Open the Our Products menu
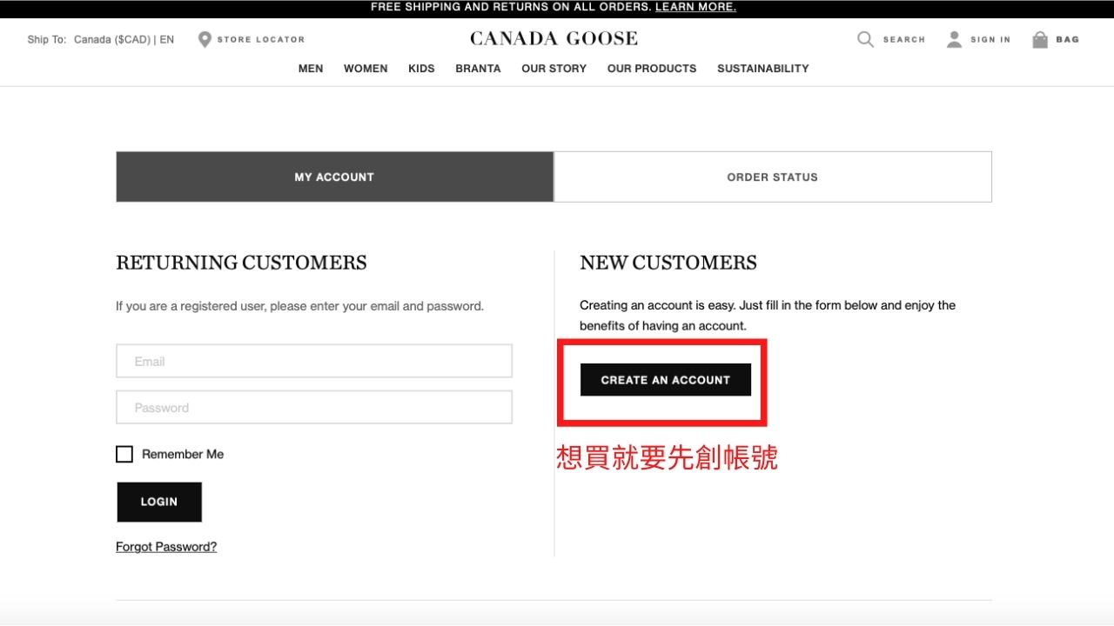 (x=652, y=68)
